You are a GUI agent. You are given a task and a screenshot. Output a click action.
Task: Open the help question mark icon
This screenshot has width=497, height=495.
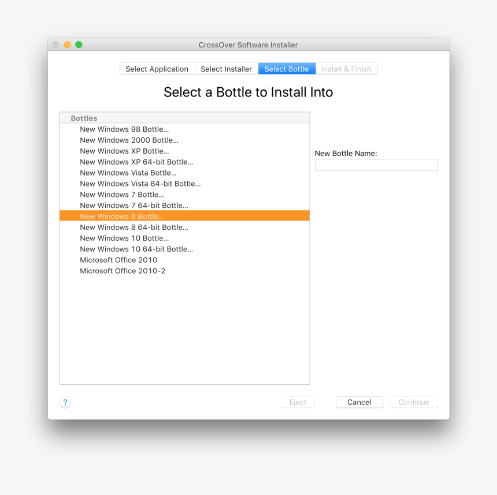pos(65,402)
